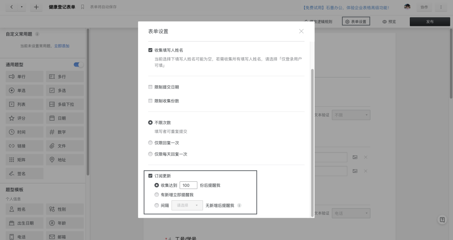Open the 请选择 interval dropdown
Screen dimensions: 453x240
pyautogui.click(x=187, y=205)
